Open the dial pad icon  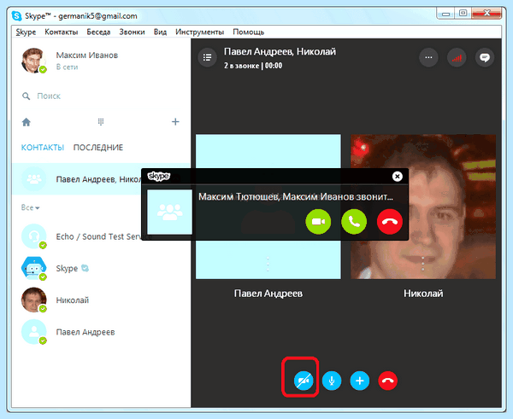tap(101, 122)
